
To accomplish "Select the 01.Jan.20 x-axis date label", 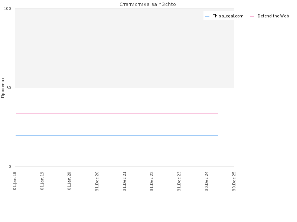I will pos(69,181).
